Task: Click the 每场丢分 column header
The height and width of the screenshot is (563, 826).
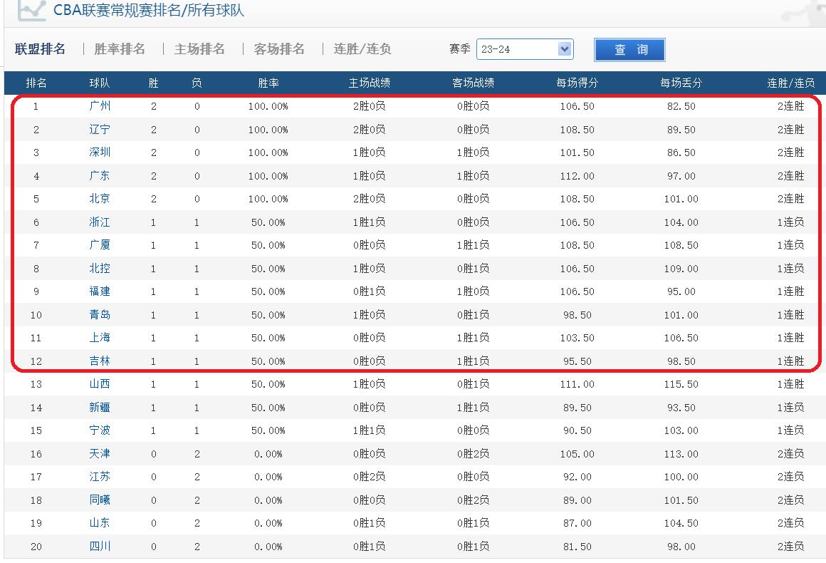Action: 681,83
